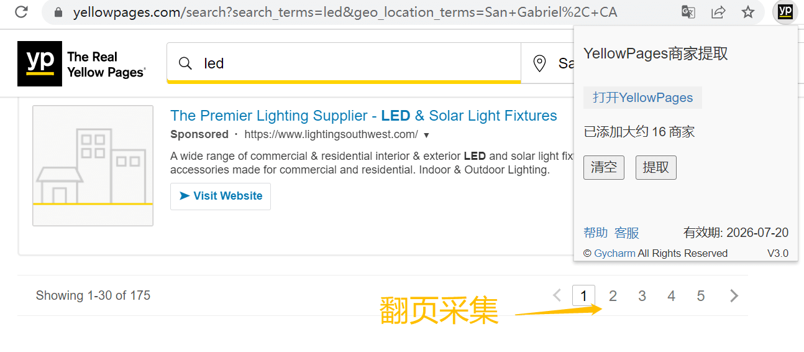Click the search magnifier icon
The image size is (804, 352).
[x=185, y=63]
